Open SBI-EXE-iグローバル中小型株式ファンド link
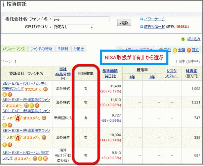 [25, 86]
